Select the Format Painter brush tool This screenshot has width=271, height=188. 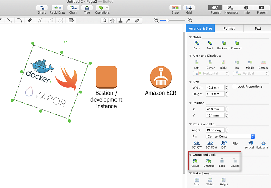click(x=137, y=21)
